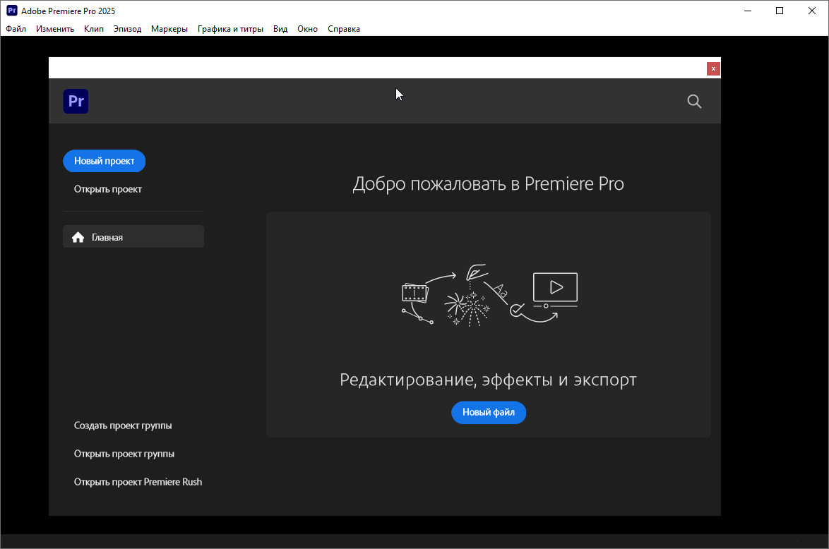Image resolution: width=829 pixels, height=549 pixels.
Task: Select Открыть проект Premiere Rush
Action: (138, 482)
